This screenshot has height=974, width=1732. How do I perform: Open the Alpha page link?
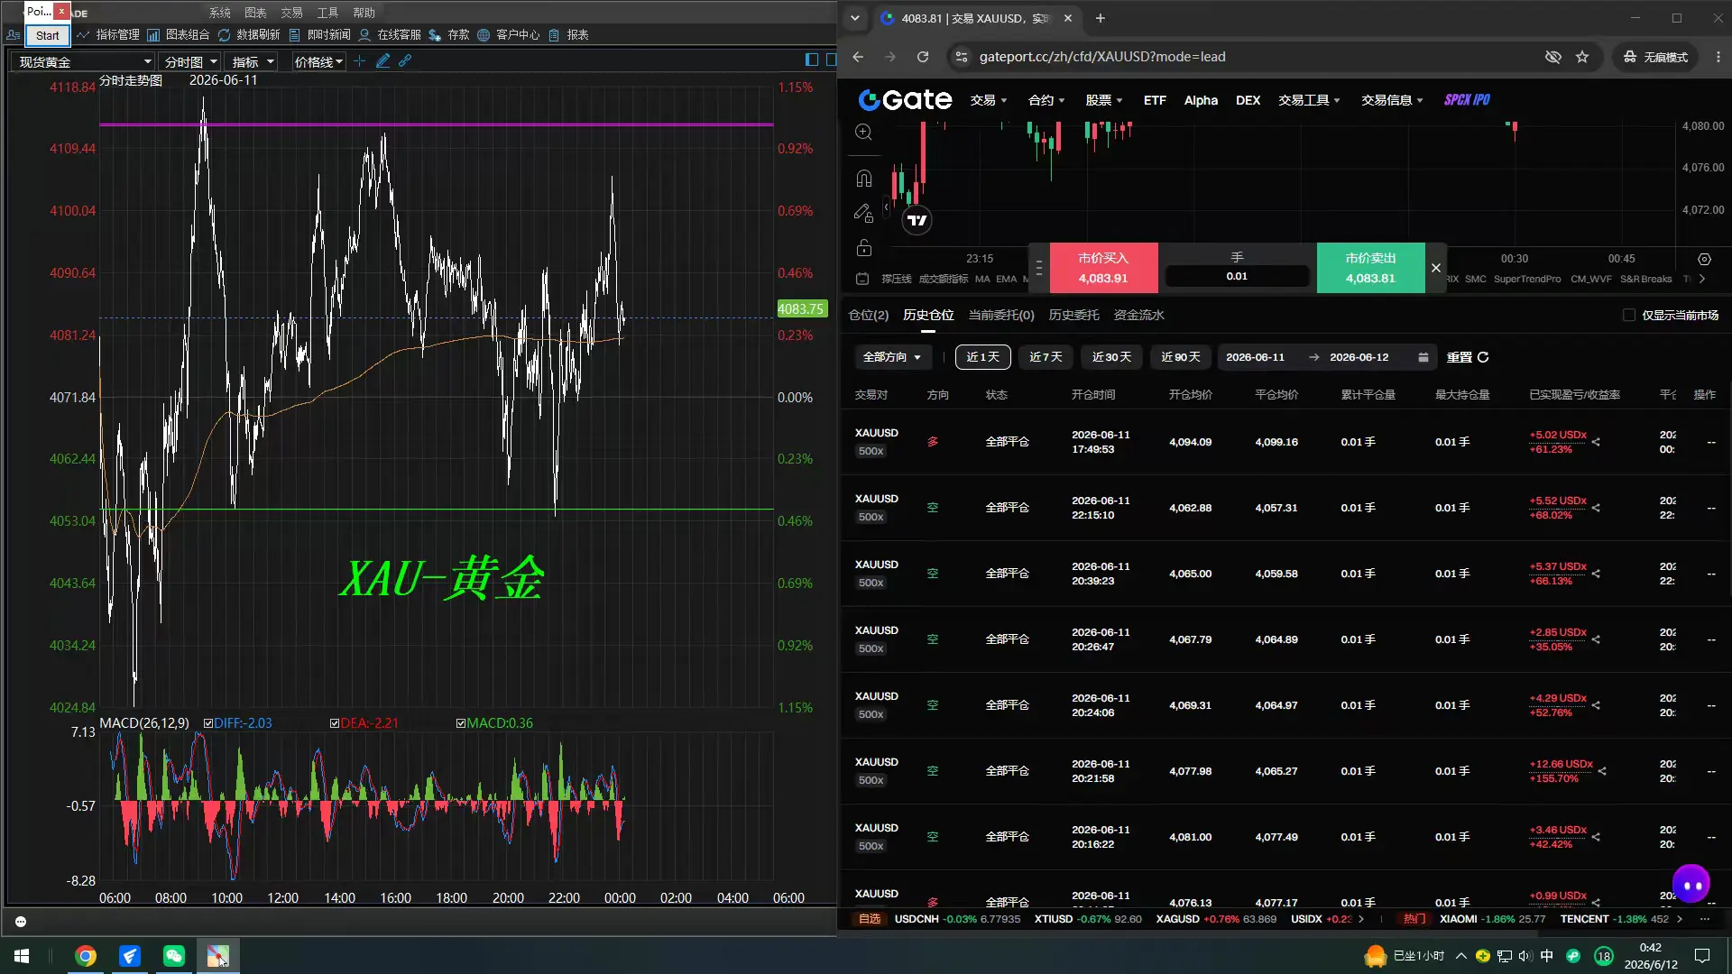tap(1201, 100)
